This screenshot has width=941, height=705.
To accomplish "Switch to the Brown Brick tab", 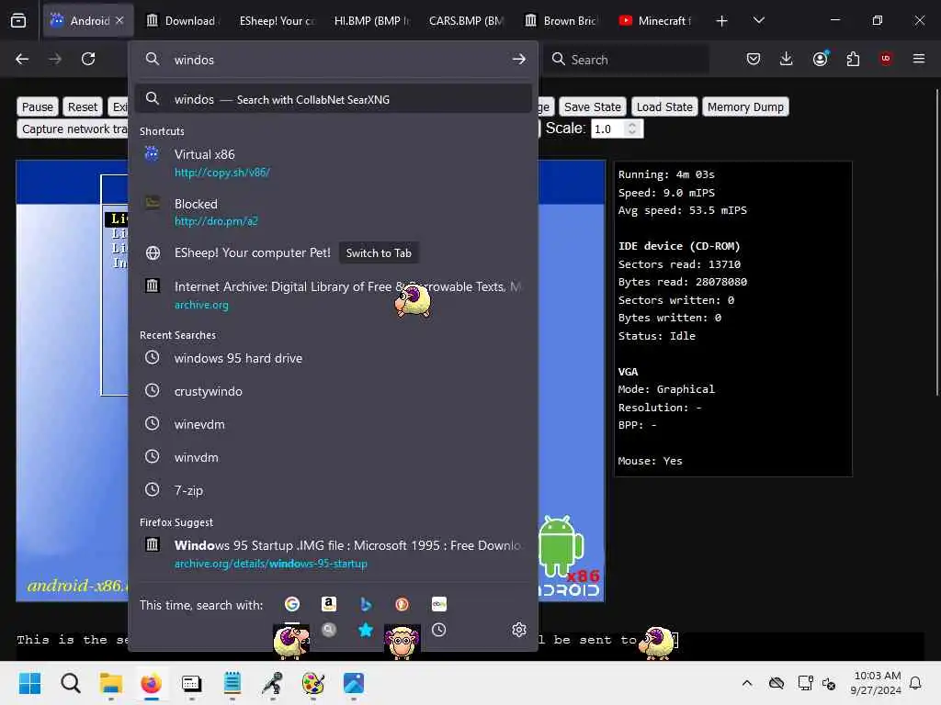I will point(561,20).
